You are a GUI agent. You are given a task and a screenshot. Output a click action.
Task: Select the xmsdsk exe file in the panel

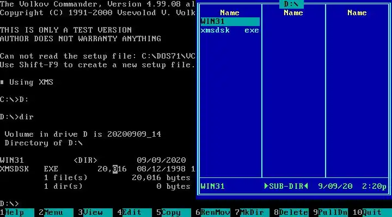tap(230, 30)
